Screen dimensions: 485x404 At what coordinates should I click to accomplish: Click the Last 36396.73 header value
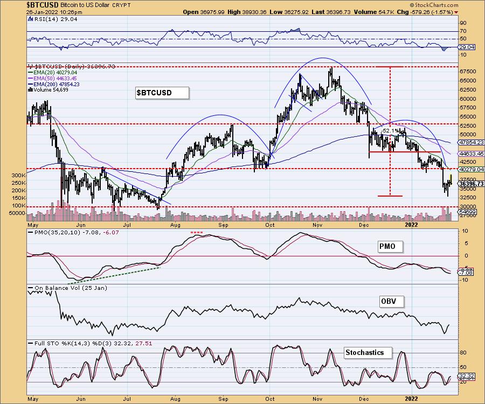click(331, 12)
